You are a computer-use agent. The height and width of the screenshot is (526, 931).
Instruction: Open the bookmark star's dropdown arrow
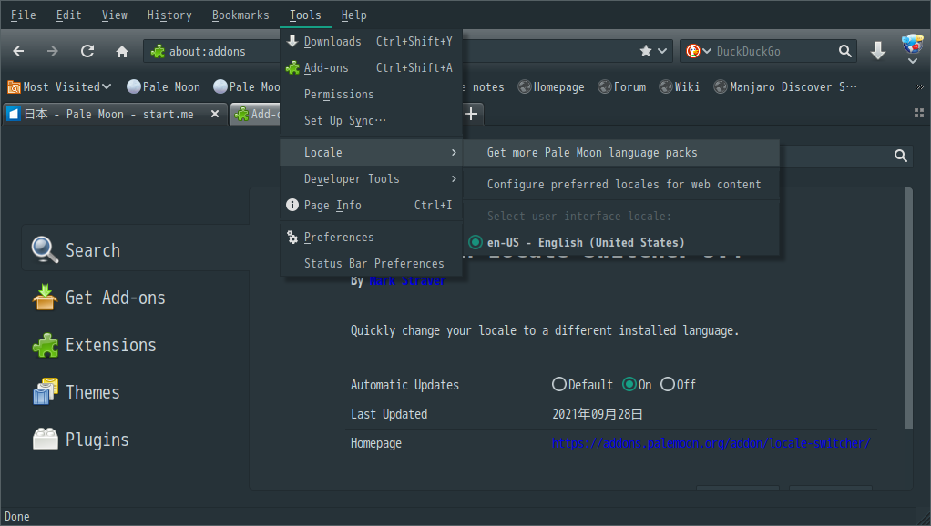(x=662, y=51)
